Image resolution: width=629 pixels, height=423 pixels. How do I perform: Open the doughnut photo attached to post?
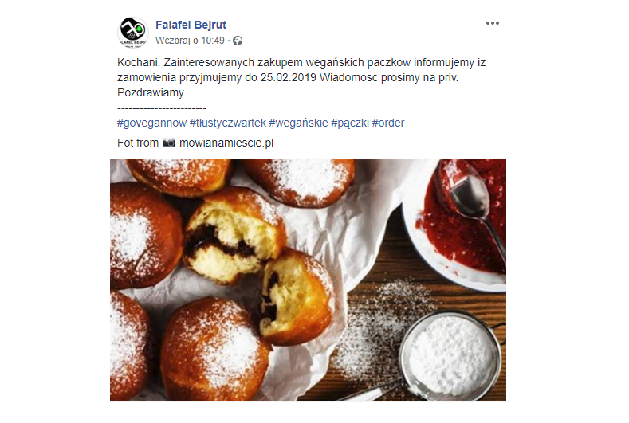click(308, 280)
